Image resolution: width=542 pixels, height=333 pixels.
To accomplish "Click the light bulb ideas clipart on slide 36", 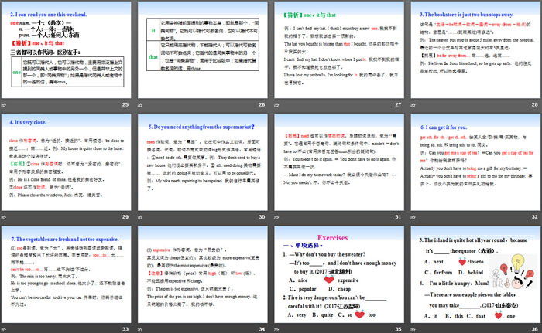I will click(514, 271).
